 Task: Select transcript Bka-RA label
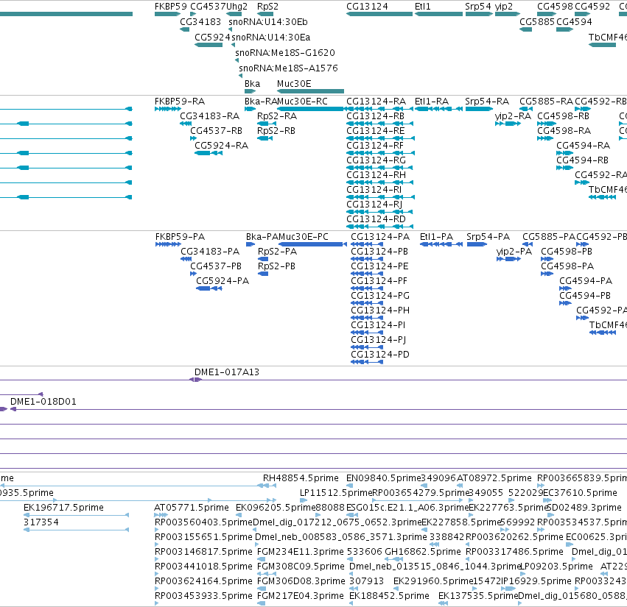coord(261,102)
